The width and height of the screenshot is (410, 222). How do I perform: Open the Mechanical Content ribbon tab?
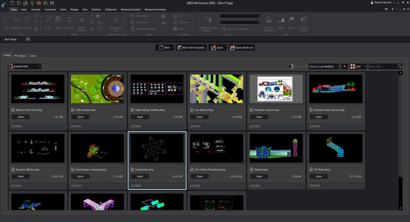[131, 9]
